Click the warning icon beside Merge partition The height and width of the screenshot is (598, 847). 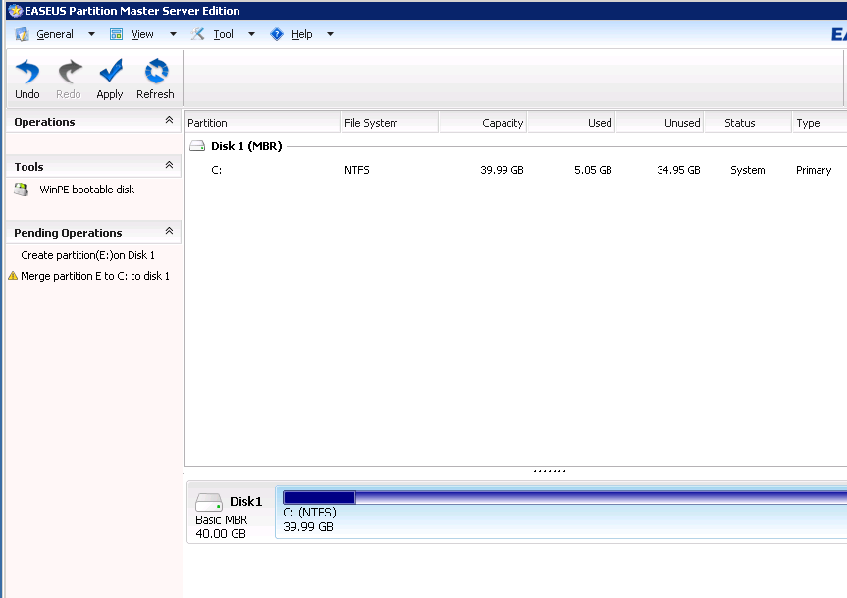coord(13,277)
